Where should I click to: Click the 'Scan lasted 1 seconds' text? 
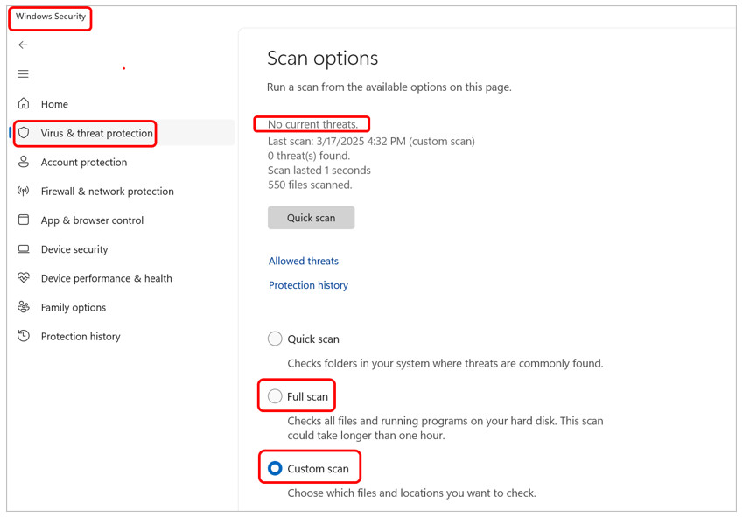pyautogui.click(x=319, y=171)
